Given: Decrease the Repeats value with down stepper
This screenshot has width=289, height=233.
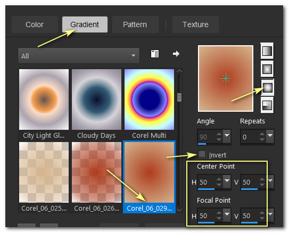Looking at the screenshot, I should [x=262, y=139].
